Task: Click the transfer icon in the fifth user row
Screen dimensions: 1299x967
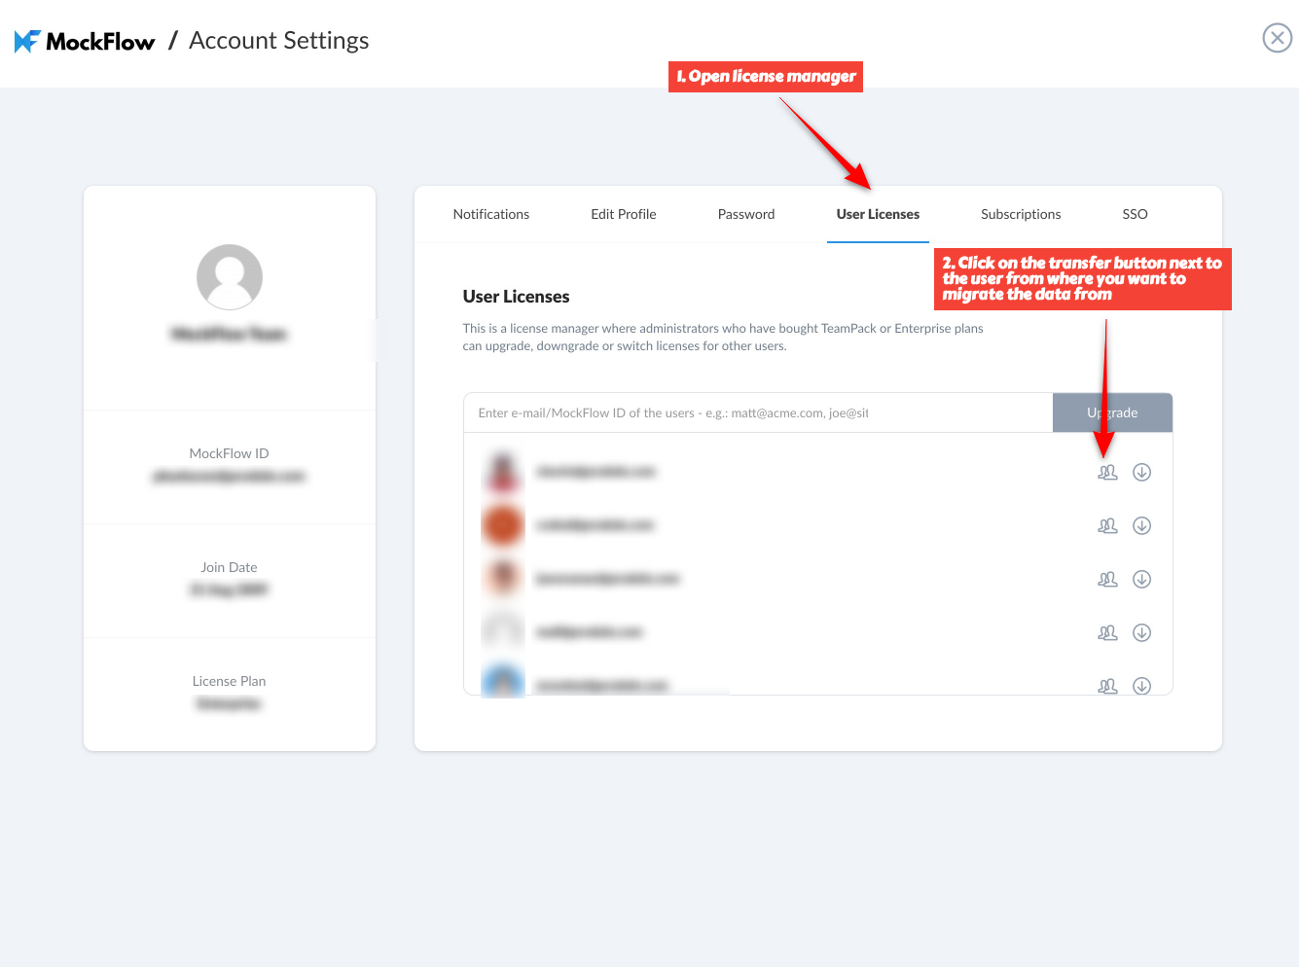Action: coord(1107,686)
